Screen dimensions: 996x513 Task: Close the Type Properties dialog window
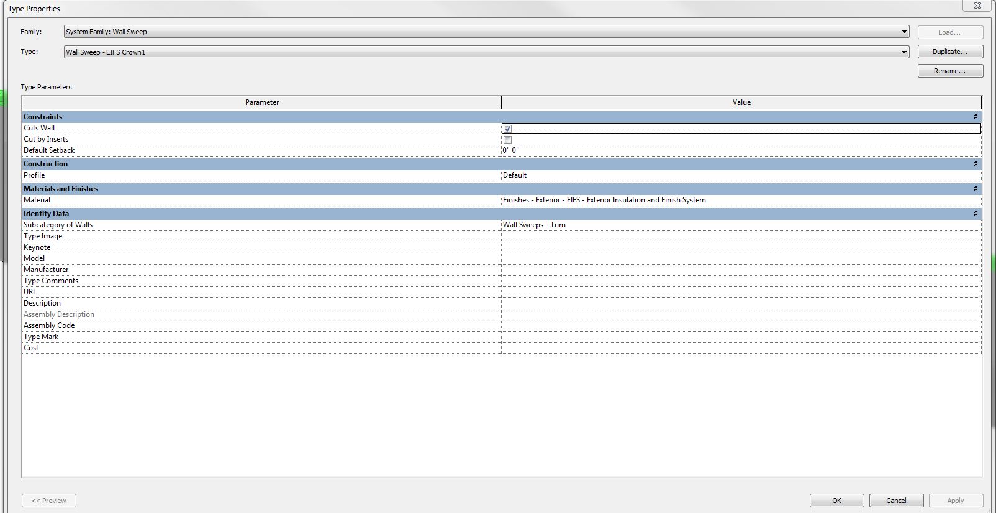977,6
